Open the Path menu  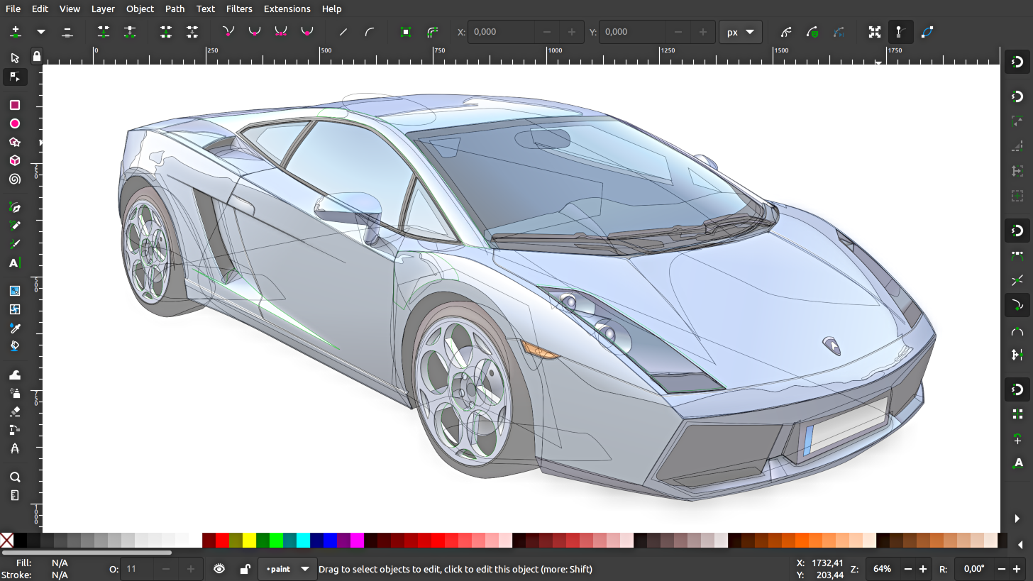click(x=175, y=9)
